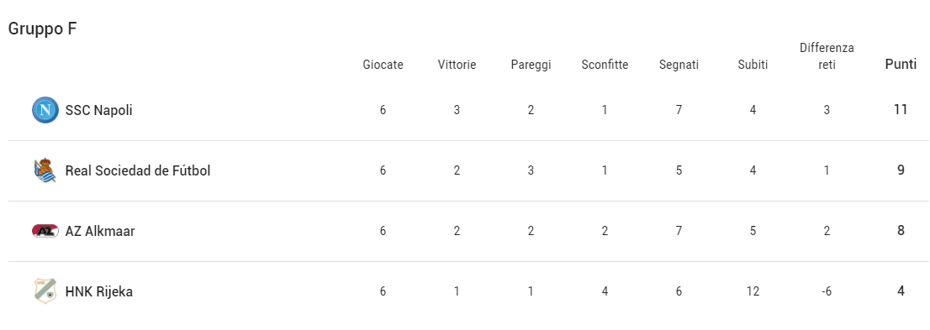Select the HNK Rijeka team name
The width and height of the screenshot is (930, 330).
click(x=99, y=291)
